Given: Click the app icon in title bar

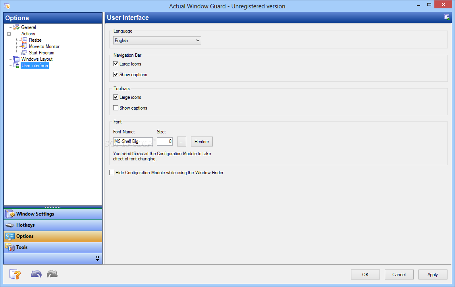Looking at the screenshot, I should click(7, 6).
